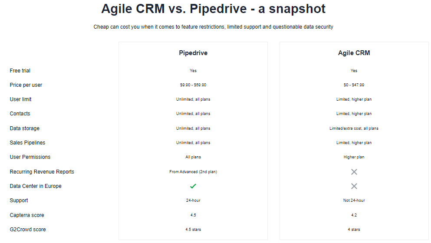Viewport: 431px width, 243px height.
Task: Click the 'Free trial' row label
Action: point(20,71)
